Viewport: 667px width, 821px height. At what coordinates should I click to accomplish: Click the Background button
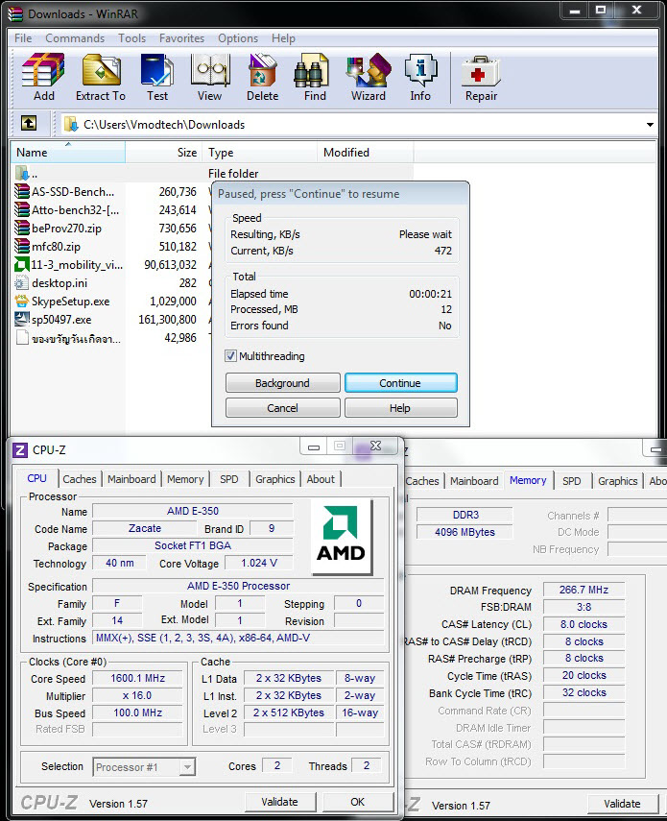(282, 383)
